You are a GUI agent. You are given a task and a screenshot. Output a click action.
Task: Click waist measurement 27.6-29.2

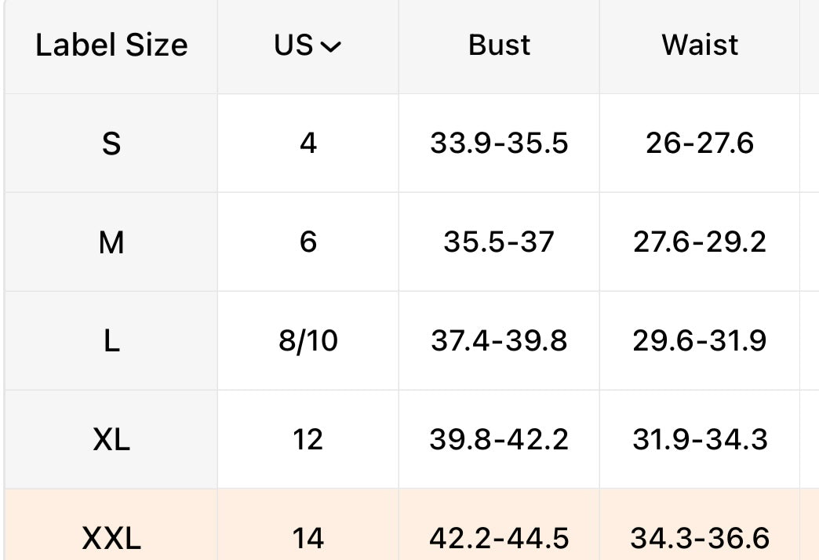pyautogui.click(x=700, y=242)
